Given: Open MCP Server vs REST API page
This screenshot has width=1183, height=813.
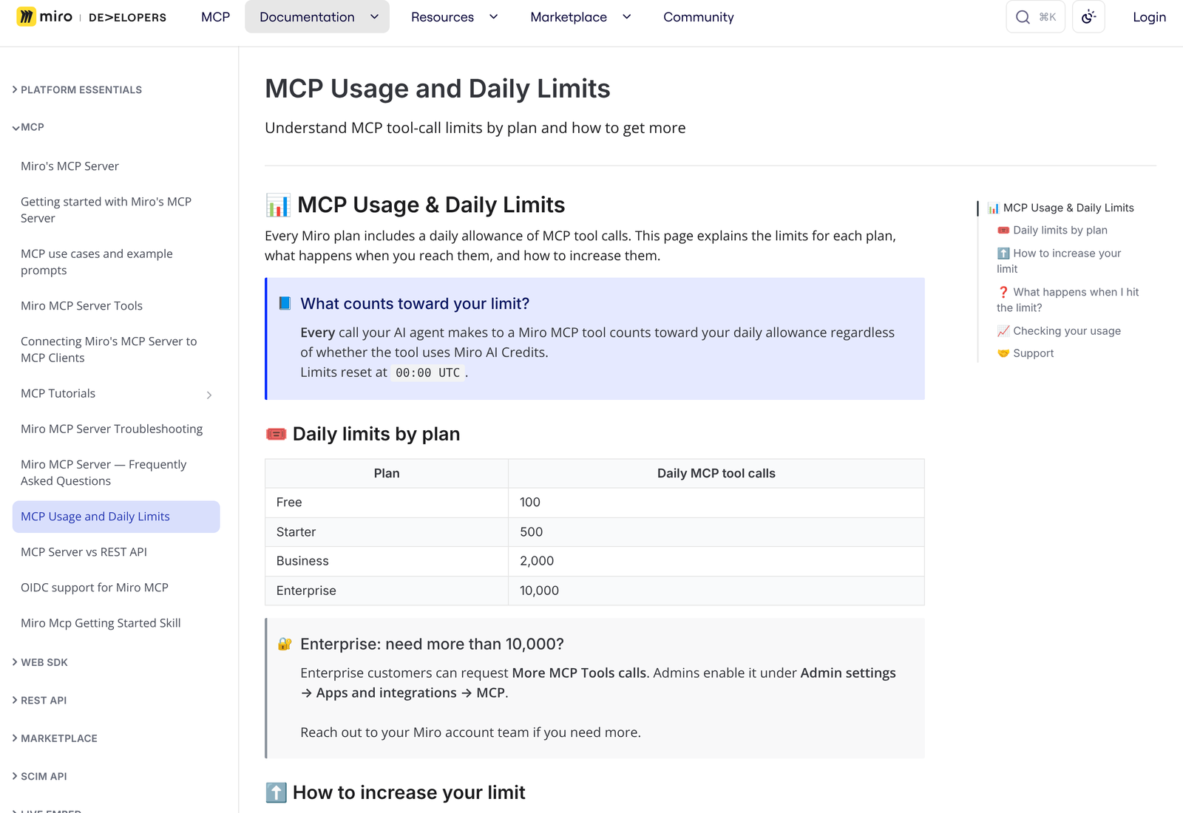Looking at the screenshot, I should tap(84, 552).
